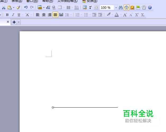Click the Redo arrow icon
Viewport: 166px width, 132px height.
coord(32,7)
